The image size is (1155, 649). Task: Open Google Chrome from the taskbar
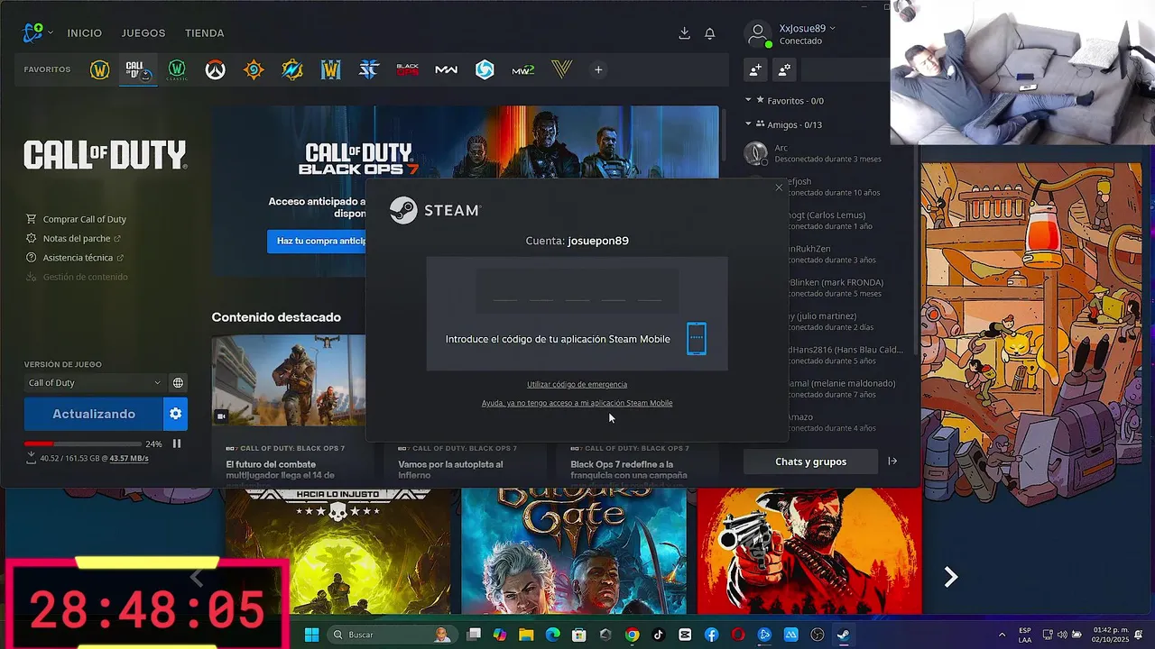tap(632, 635)
